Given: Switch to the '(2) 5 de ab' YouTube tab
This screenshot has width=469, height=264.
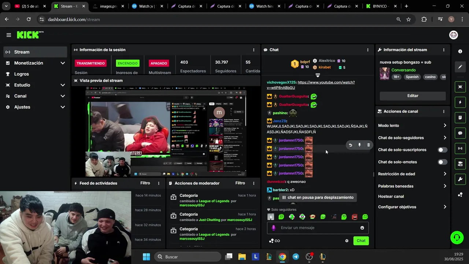Looking at the screenshot, I should (x=30, y=6).
